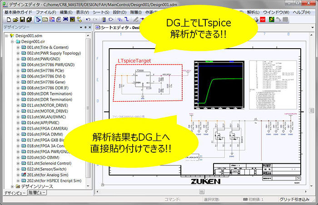Save the design with floppy icon

(x=22, y=20)
